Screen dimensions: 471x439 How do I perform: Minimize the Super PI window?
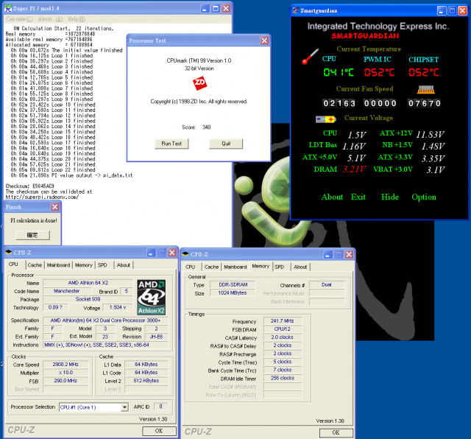tap(205, 8)
